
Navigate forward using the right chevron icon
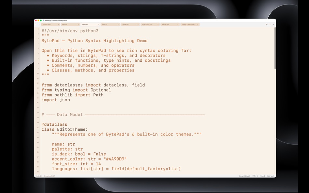click(x=39, y=24)
